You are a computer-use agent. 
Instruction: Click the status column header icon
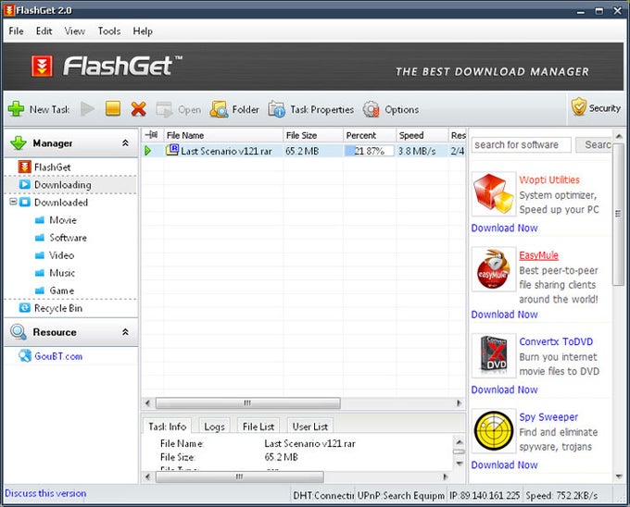[x=151, y=135]
